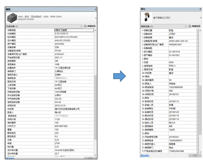This screenshot has height=162, width=203.
Task: Click the up arrow of left panel scrollbar
Action: (x=95, y=30)
